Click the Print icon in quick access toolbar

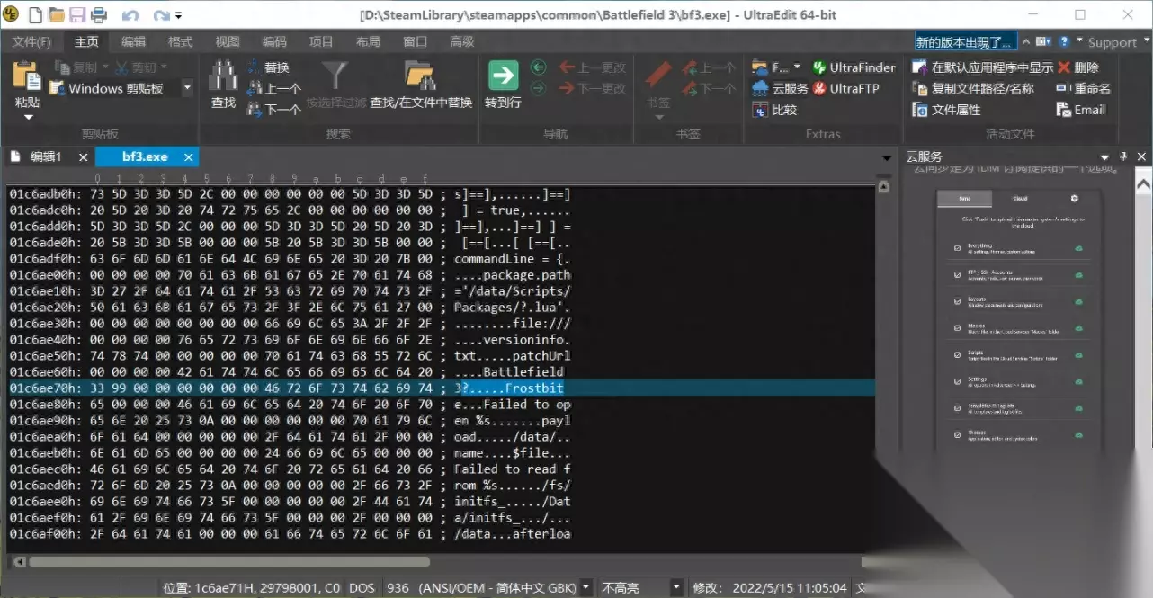[x=98, y=15]
